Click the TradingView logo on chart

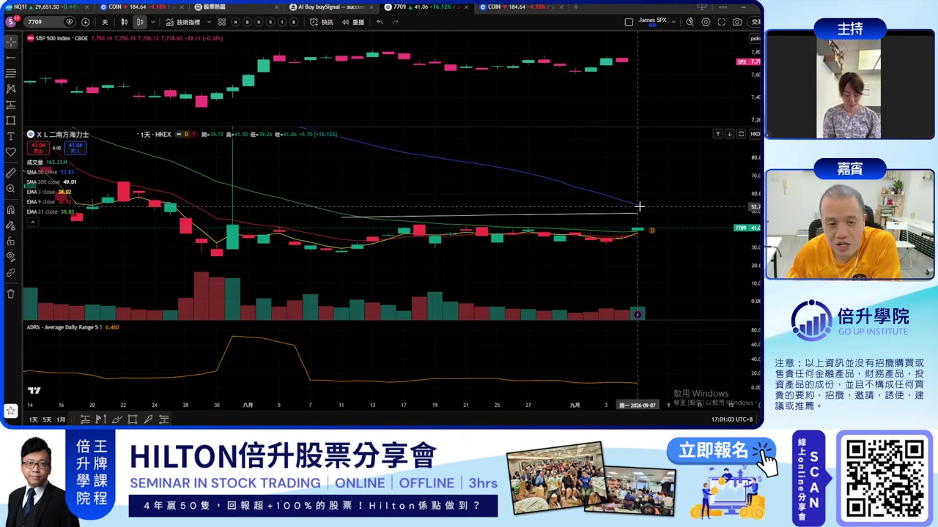coord(34,391)
